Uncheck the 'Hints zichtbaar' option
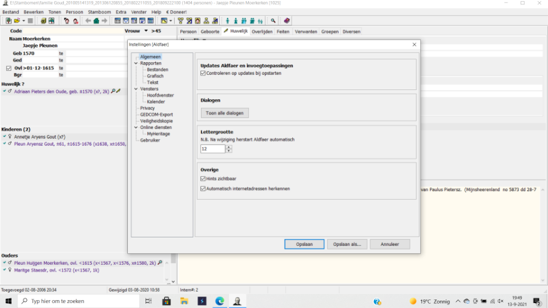 point(203,179)
